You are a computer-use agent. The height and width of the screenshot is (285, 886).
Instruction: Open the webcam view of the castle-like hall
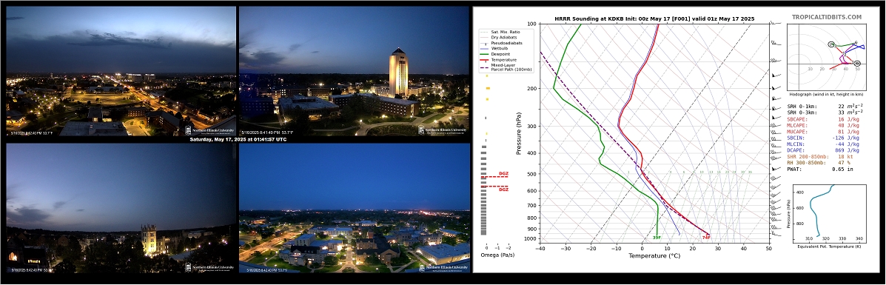pyautogui.click(x=121, y=208)
